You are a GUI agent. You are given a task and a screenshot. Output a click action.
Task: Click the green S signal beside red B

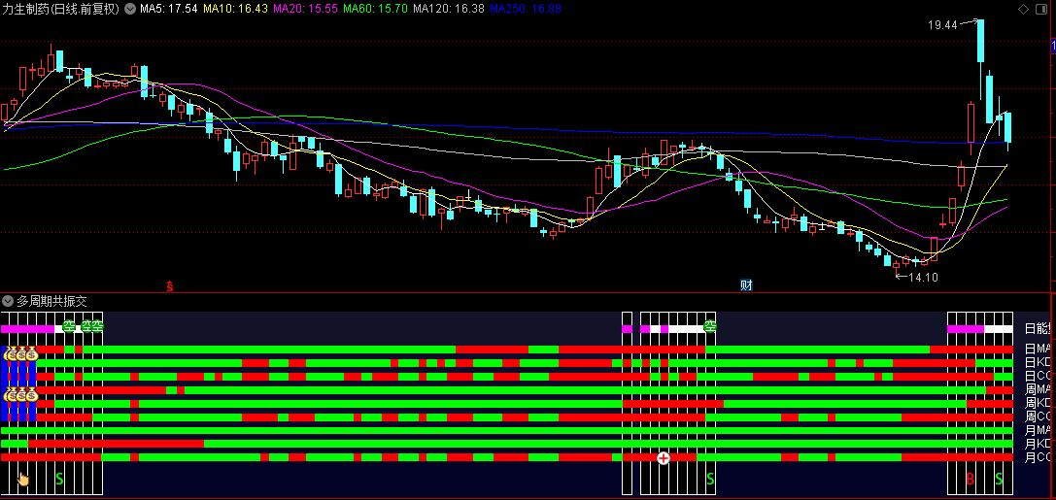tap(1000, 480)
